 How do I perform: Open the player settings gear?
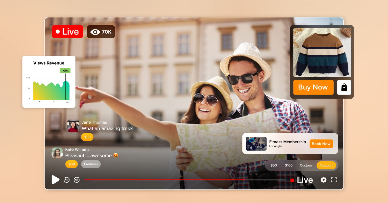(323, 180)
